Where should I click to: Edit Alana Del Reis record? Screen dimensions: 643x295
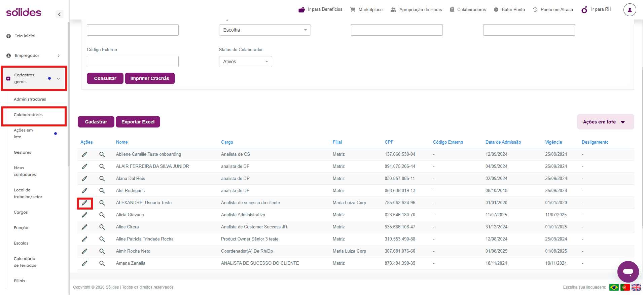click(x=84, y=179)
